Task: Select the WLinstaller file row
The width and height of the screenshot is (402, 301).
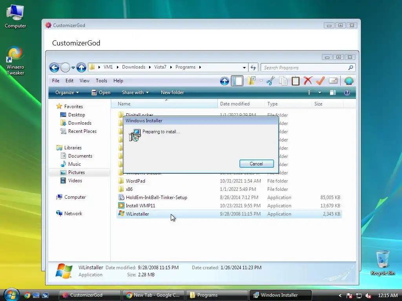Action: (x=229, y=214)
